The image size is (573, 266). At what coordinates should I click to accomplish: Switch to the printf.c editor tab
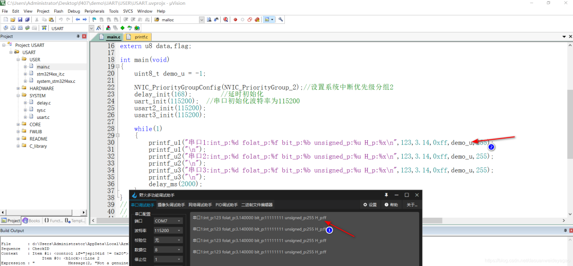click(x=138, y=37)
